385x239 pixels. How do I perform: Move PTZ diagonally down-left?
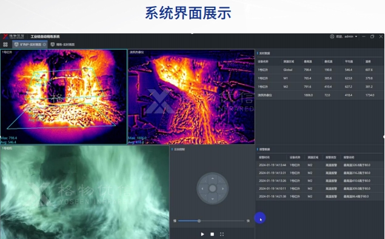click(x=206, y=196)
